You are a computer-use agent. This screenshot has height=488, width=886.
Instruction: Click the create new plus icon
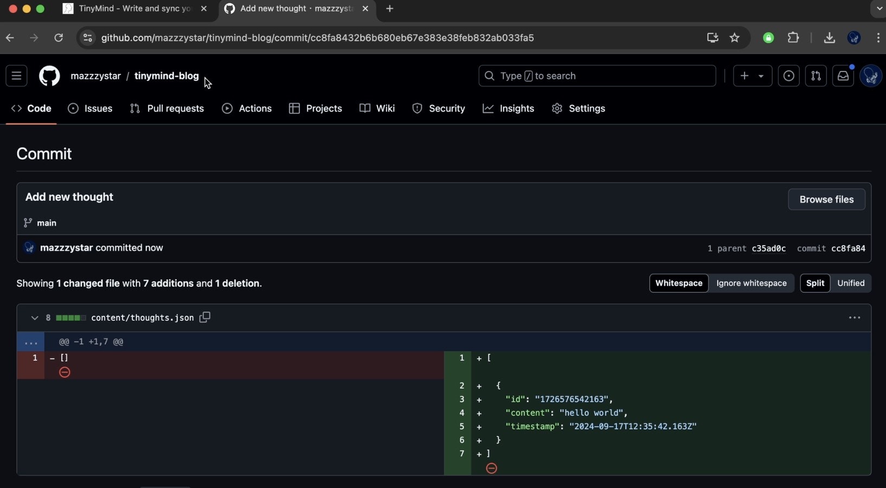click(744, 76)
